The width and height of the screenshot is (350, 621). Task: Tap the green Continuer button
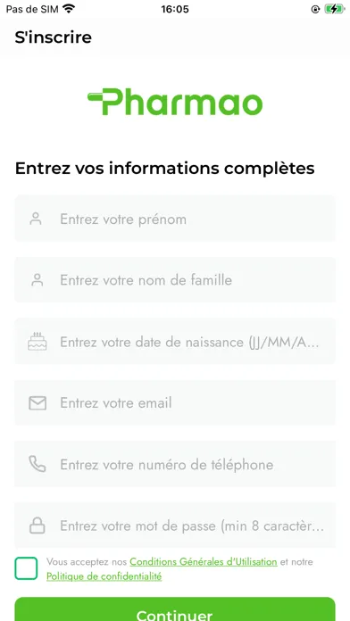175,609
